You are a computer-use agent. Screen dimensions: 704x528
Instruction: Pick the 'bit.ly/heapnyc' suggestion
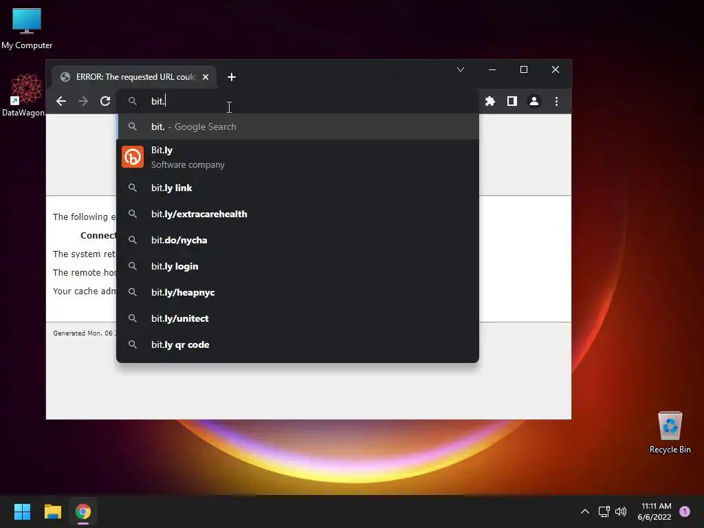coord(297,292)
